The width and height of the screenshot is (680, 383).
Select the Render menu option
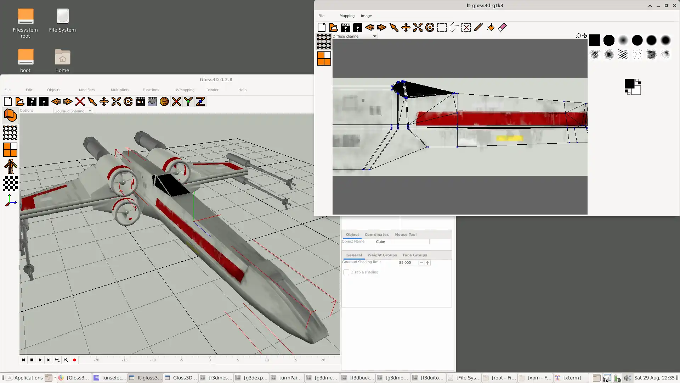pyautogui.click(x=212, y=90)
